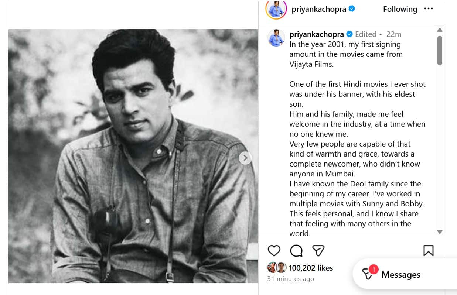Click the 31 minutes ago timestamp
The height and width of the screenshot is (295, 457).
290,279
